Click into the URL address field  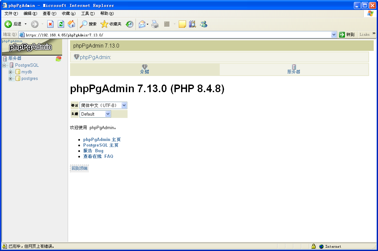tap(178, 35)
